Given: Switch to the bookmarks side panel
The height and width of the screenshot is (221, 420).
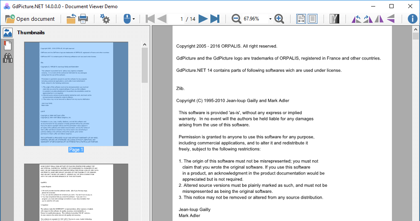Looking at the screenshot, I should (x=7, y=45).
